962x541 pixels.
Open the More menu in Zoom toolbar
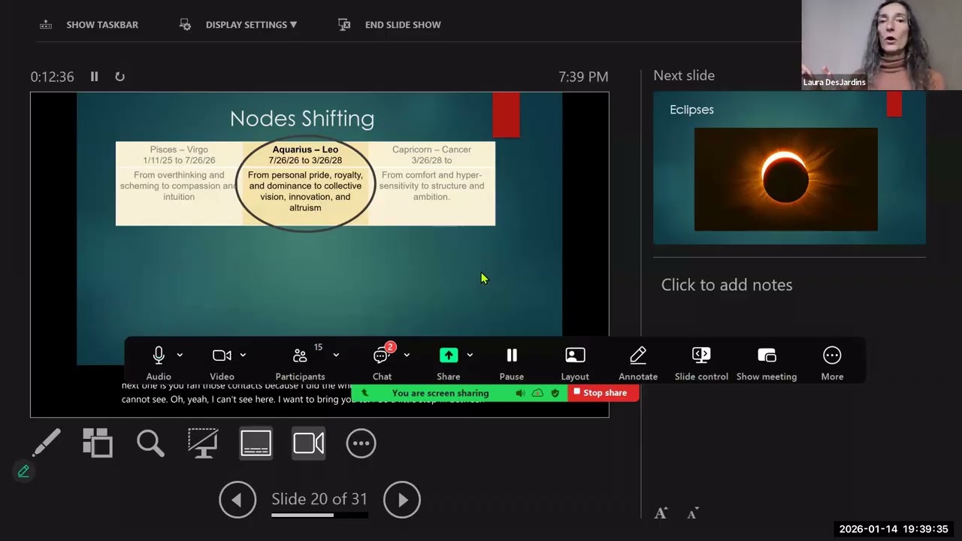point(832,362)
